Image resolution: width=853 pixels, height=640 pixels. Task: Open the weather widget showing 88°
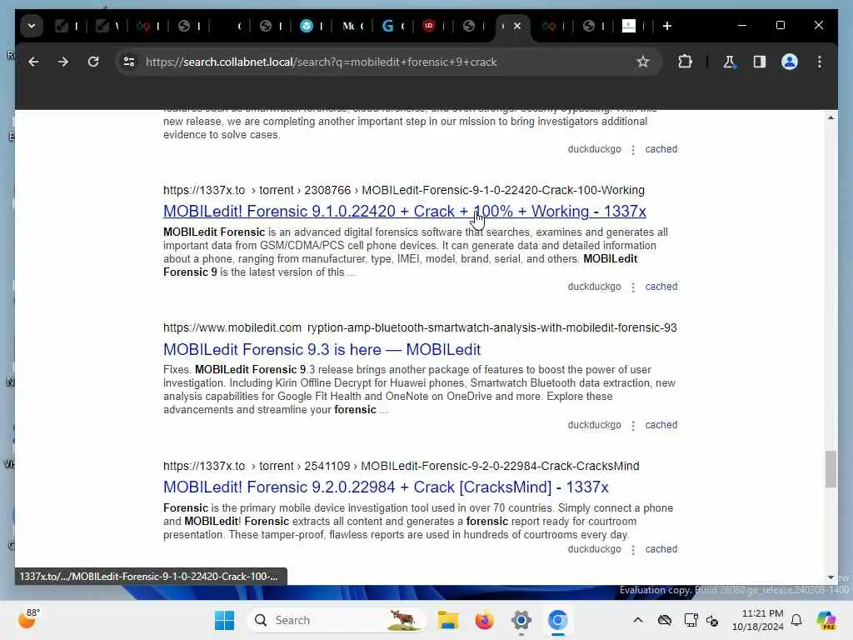29,619
